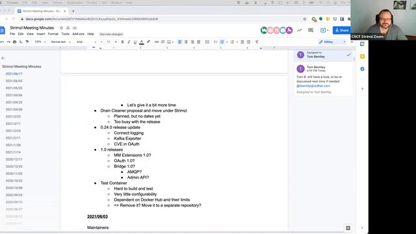
Task: Click the redo toolbar icon
Action: click(x=8, y=42)
